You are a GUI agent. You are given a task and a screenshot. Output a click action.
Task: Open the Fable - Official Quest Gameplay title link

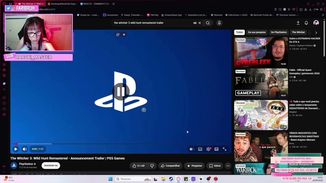click(304, 72)
